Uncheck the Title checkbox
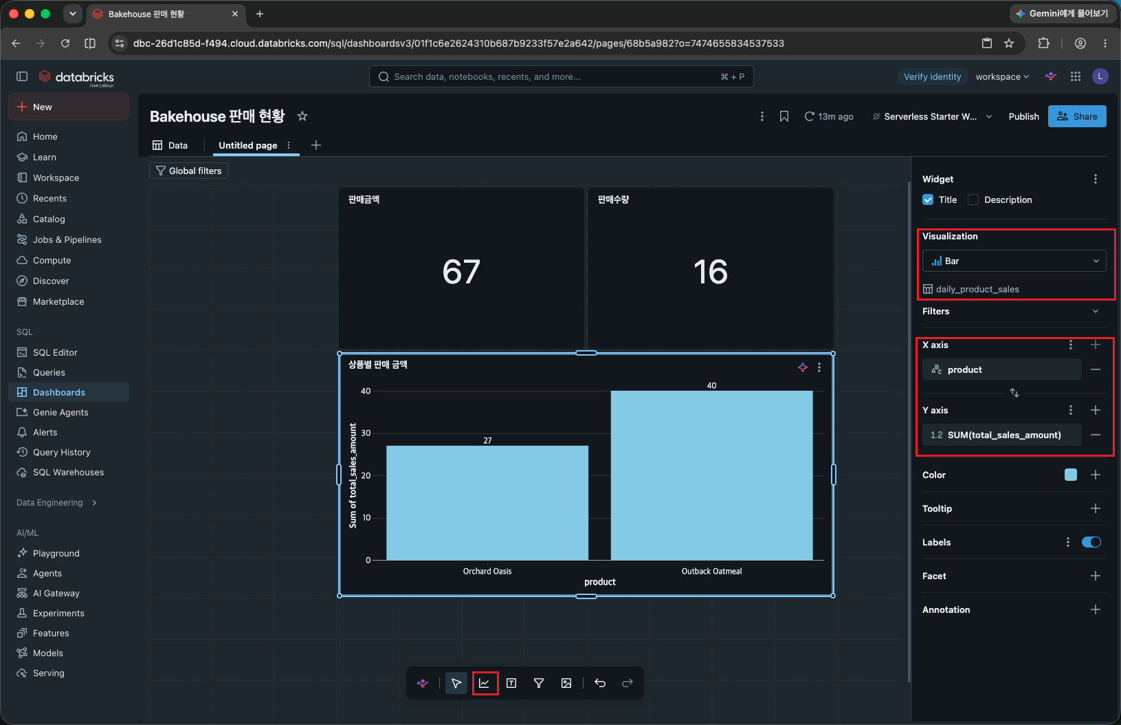This screenshot has height=725, width=1121. 928,199
